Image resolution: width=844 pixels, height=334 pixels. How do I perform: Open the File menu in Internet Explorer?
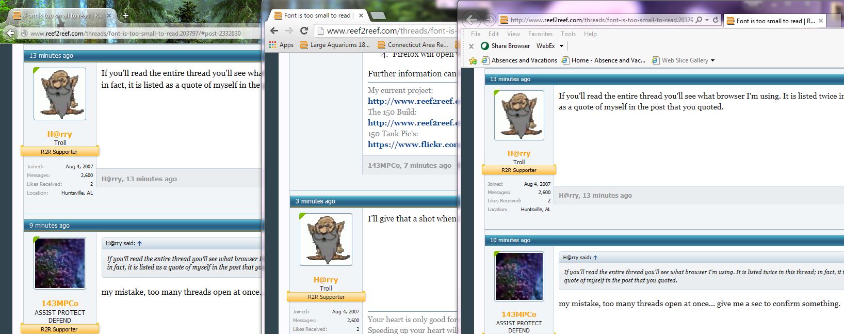[x=476, y=34]
